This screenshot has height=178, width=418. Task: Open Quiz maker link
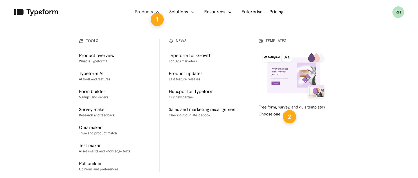pyautogui.click(x=90, y=128)
